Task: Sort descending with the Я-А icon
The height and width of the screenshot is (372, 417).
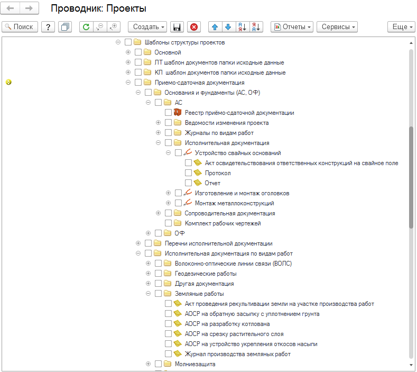Action: tap(256, 27)
